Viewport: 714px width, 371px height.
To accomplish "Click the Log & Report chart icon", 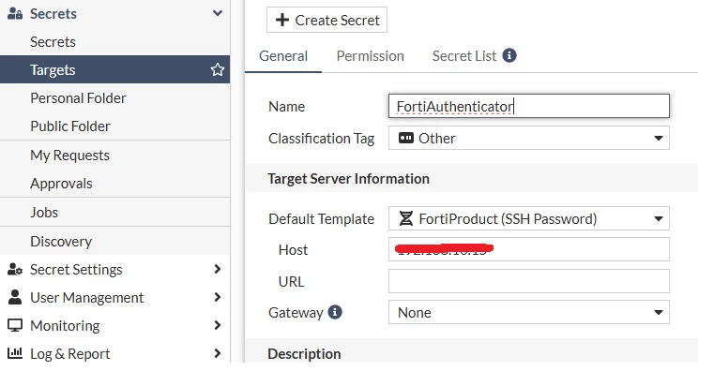I will 15,353.
